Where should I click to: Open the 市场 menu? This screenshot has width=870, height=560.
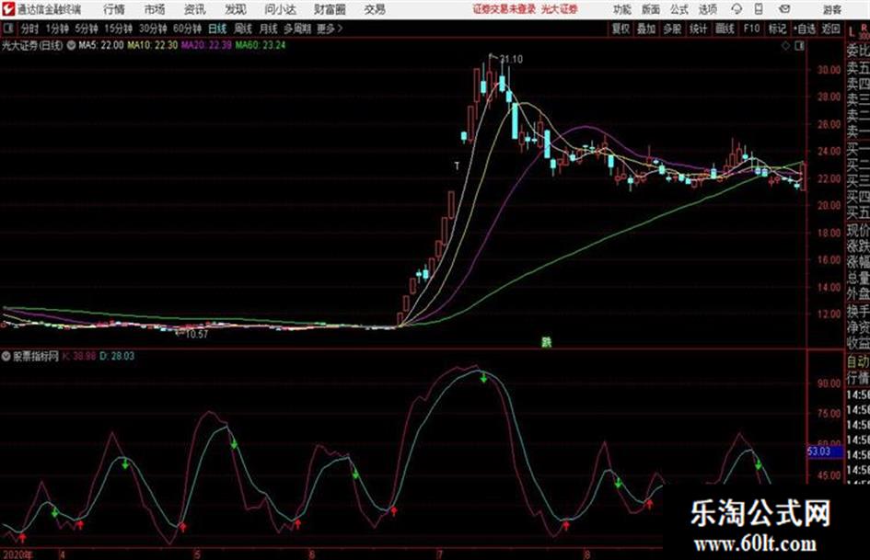(155, 9)
